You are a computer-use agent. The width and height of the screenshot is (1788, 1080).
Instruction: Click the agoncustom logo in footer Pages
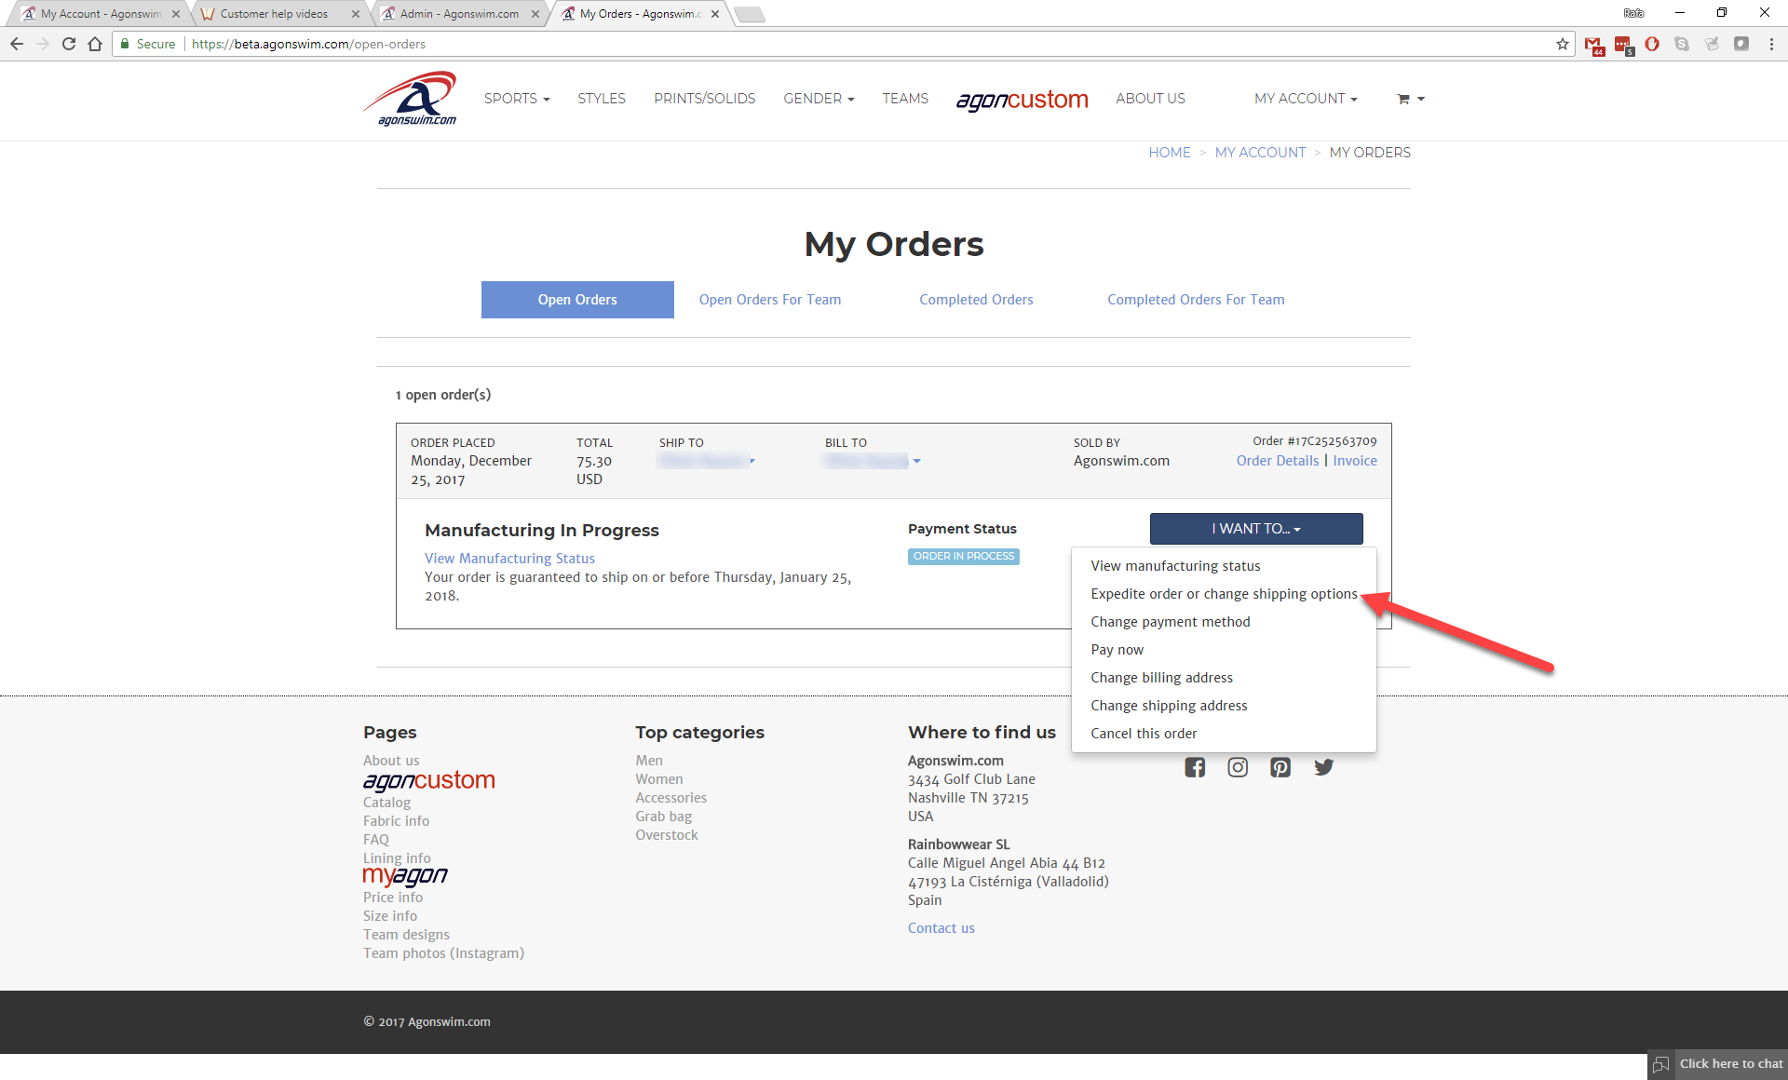point(428,780)
